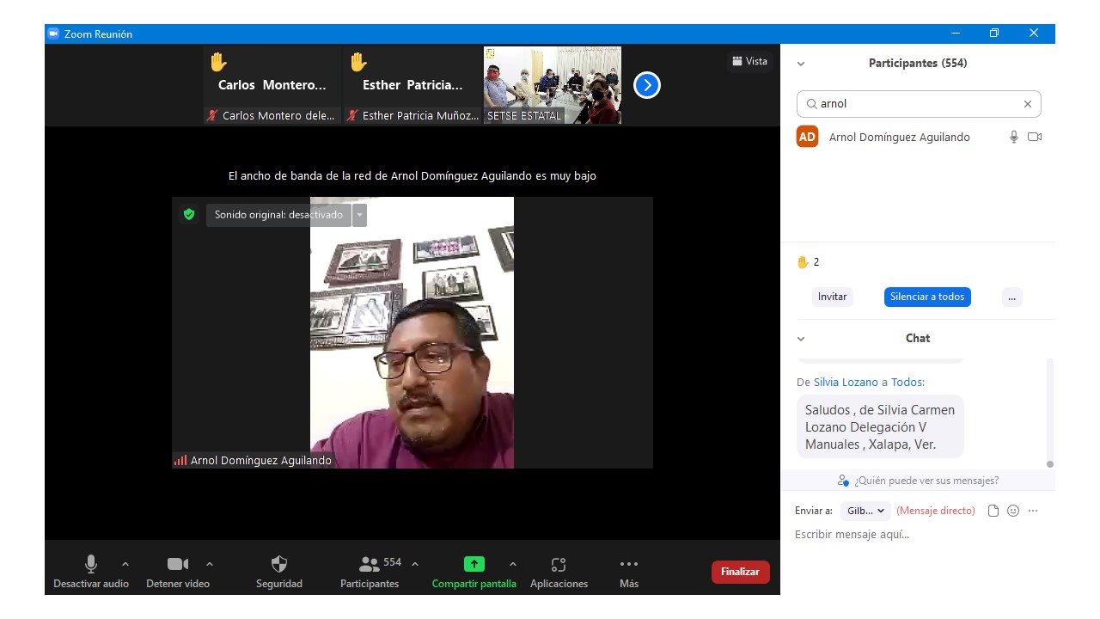This screenshot has height=619, width=1100.
Task: Open the Participantes panel icon
Action: point(370,564)
